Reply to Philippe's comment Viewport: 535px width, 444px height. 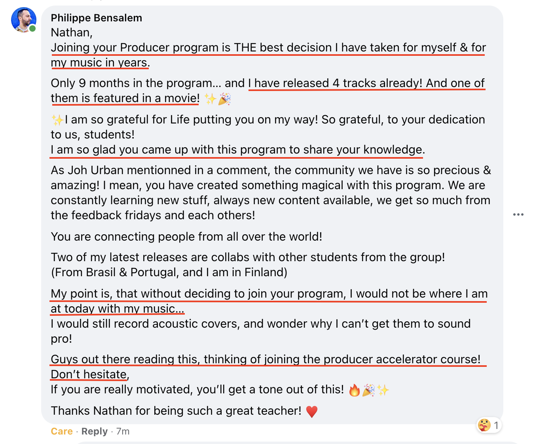pyautogui.click(x=95, y=431)
